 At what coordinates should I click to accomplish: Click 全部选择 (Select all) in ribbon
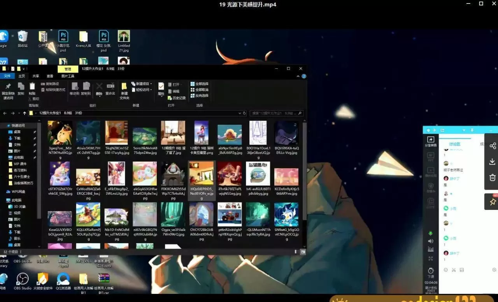[200, 84]
